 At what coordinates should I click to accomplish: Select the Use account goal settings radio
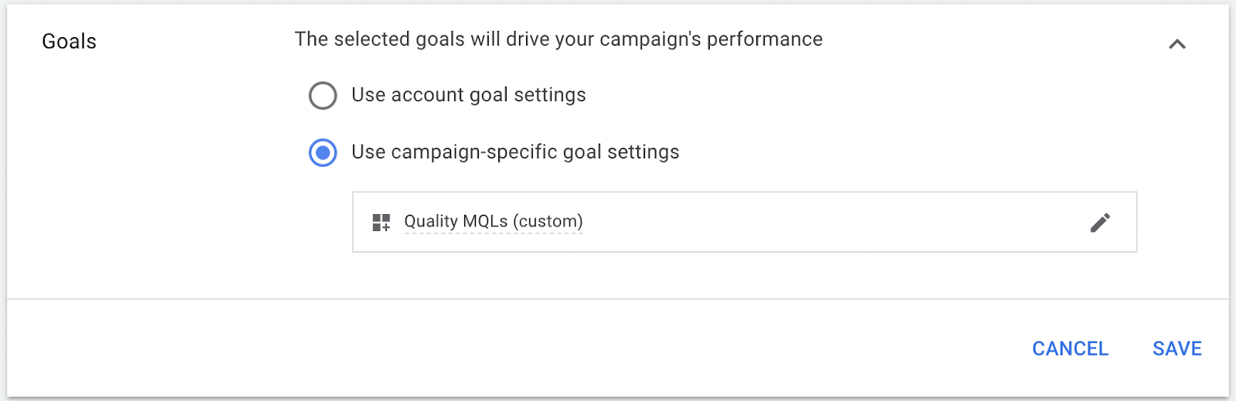click(323, 96)
